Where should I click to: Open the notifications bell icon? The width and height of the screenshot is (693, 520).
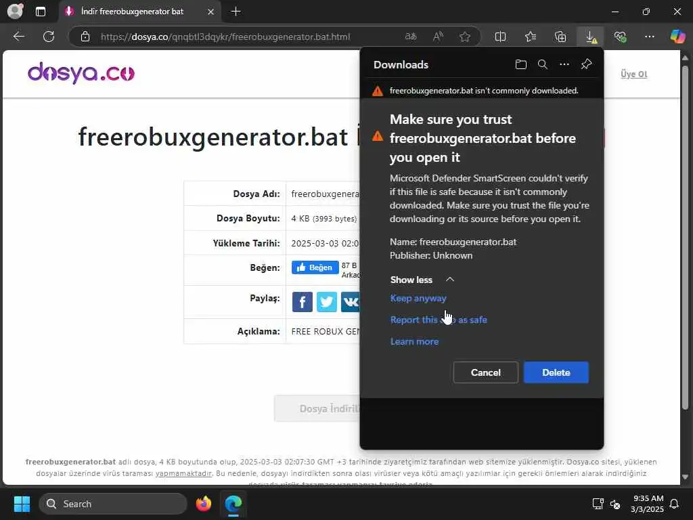point(674,504)
